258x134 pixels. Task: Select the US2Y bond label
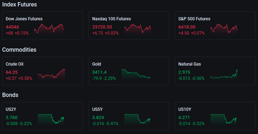[x=11, y=109]
